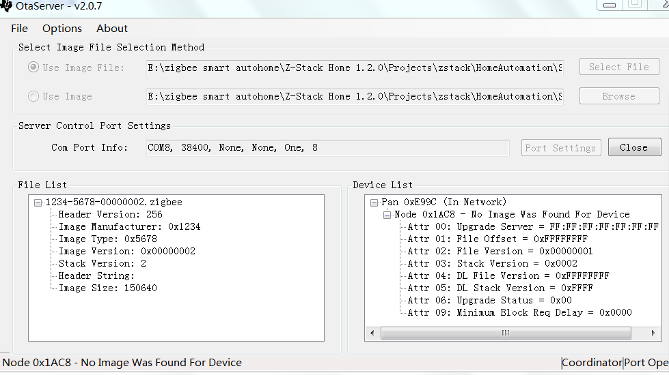Select the Use Image radio button
Viewport: 669px width, 375px height.
33,96
